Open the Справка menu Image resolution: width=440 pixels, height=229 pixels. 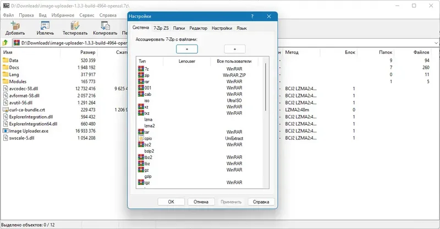(x=108, y=15)
